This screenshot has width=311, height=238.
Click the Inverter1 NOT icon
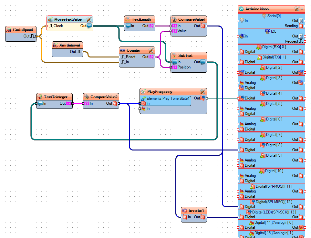tap(184, 211)
